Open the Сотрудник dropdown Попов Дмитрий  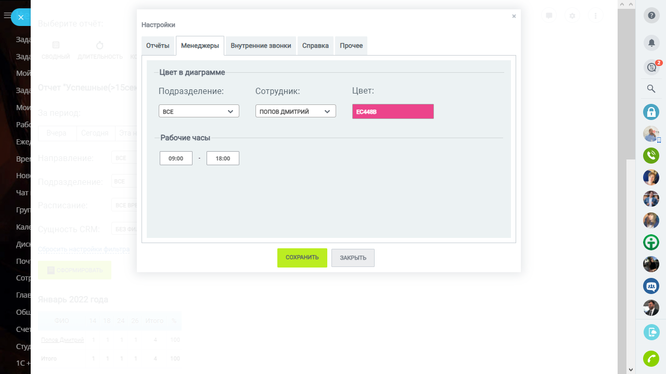tap(296, 111)
